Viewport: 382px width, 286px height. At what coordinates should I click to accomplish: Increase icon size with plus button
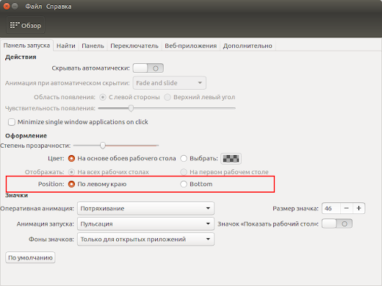[x=358, y=208]
